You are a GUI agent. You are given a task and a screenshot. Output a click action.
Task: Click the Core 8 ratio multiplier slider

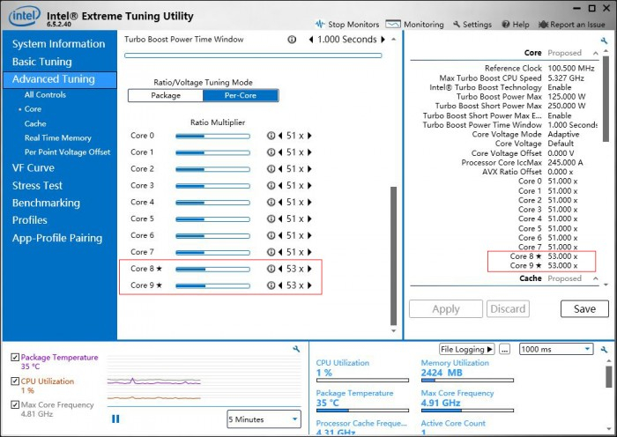click(212, 269)
